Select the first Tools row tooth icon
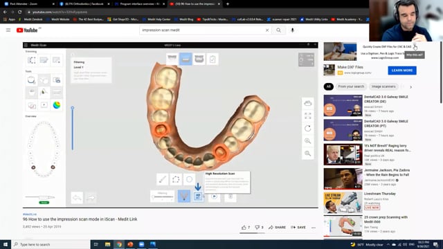The height and width of the screenshot is (249, 443). (x=31, y=80)
